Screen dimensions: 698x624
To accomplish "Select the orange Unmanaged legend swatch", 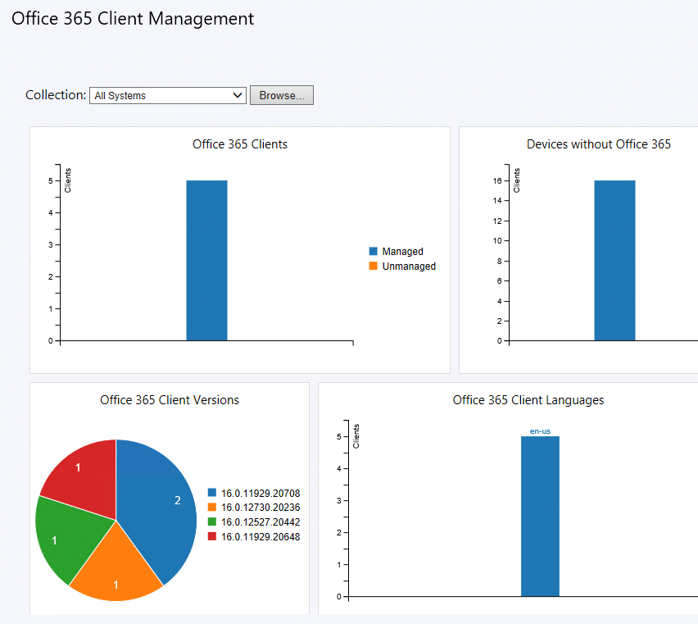I will [374, 266].
